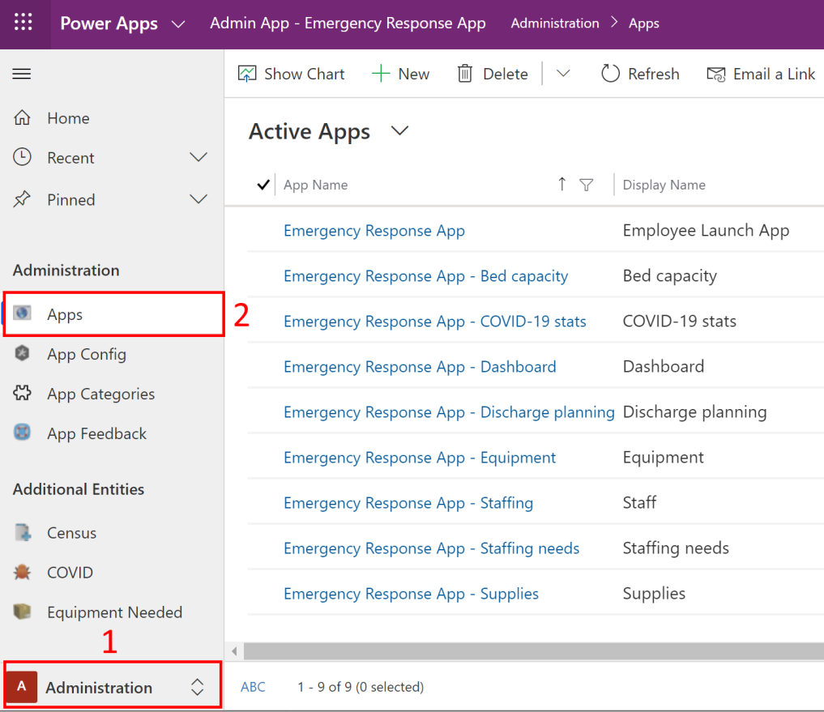Click the App Config hexagon icon
The height and width of the screenshot is (712, 824).
coord(22,353)
